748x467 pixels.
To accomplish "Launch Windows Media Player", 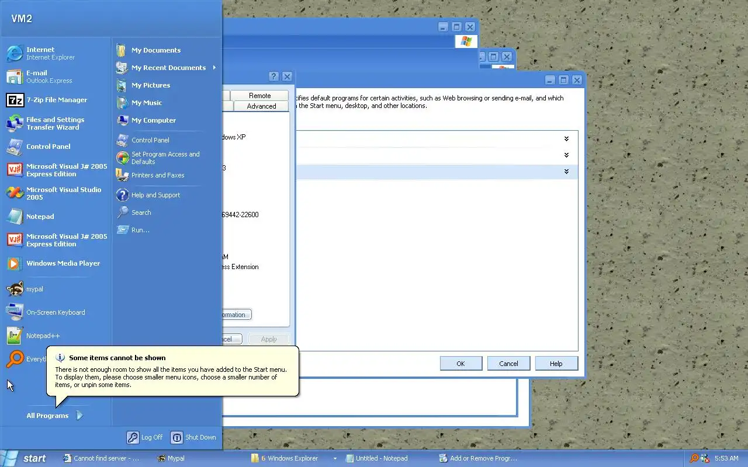I will [x=56, y=263].
